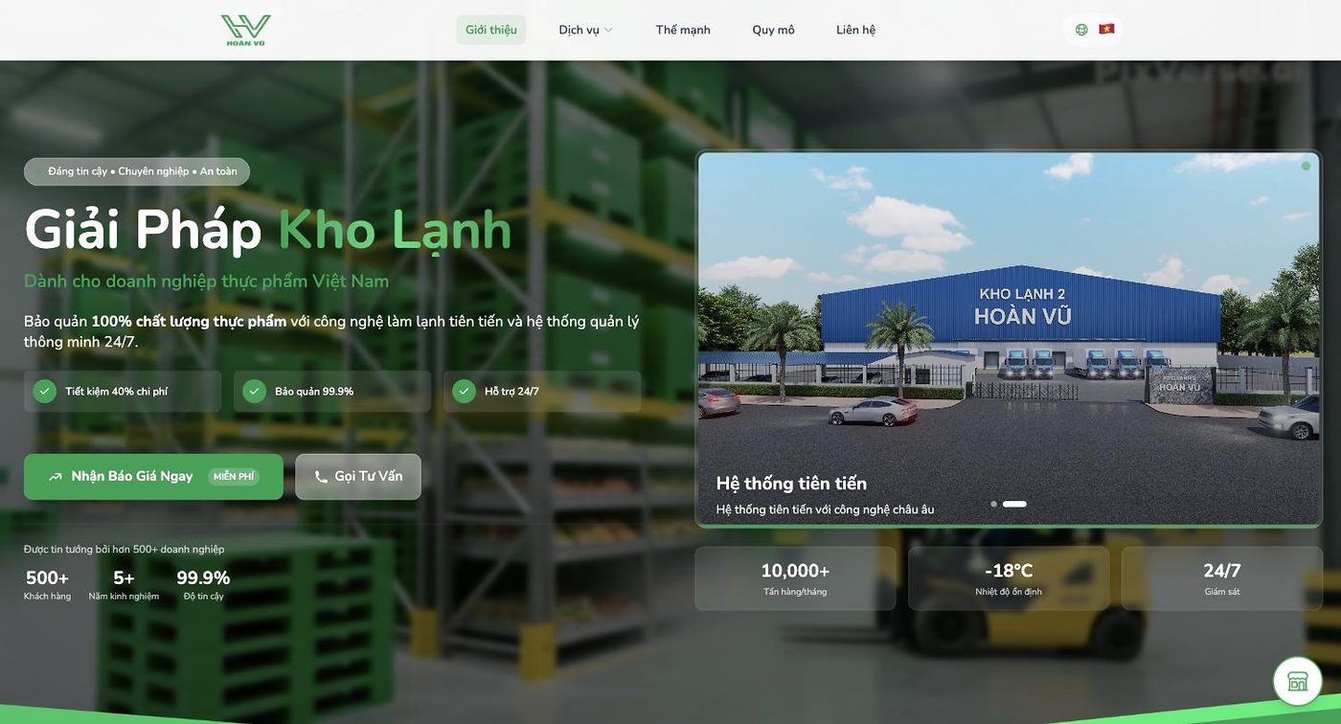
Task: Select the first carousel slide dot
Action: pyautogui.click(x=993, y=504)
